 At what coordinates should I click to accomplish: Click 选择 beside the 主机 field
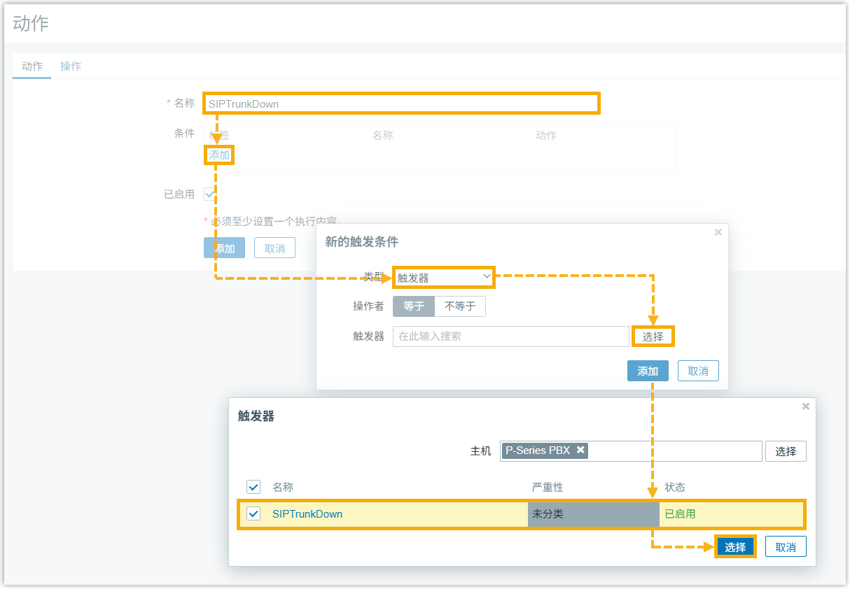(x=786, y=451)
